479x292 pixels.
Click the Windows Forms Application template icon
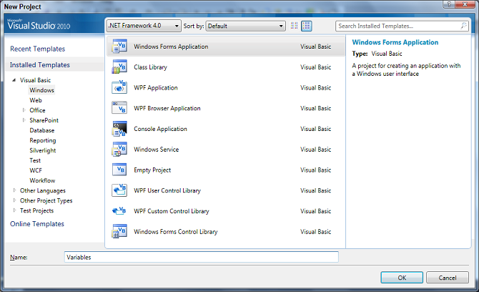click(119, 47)
